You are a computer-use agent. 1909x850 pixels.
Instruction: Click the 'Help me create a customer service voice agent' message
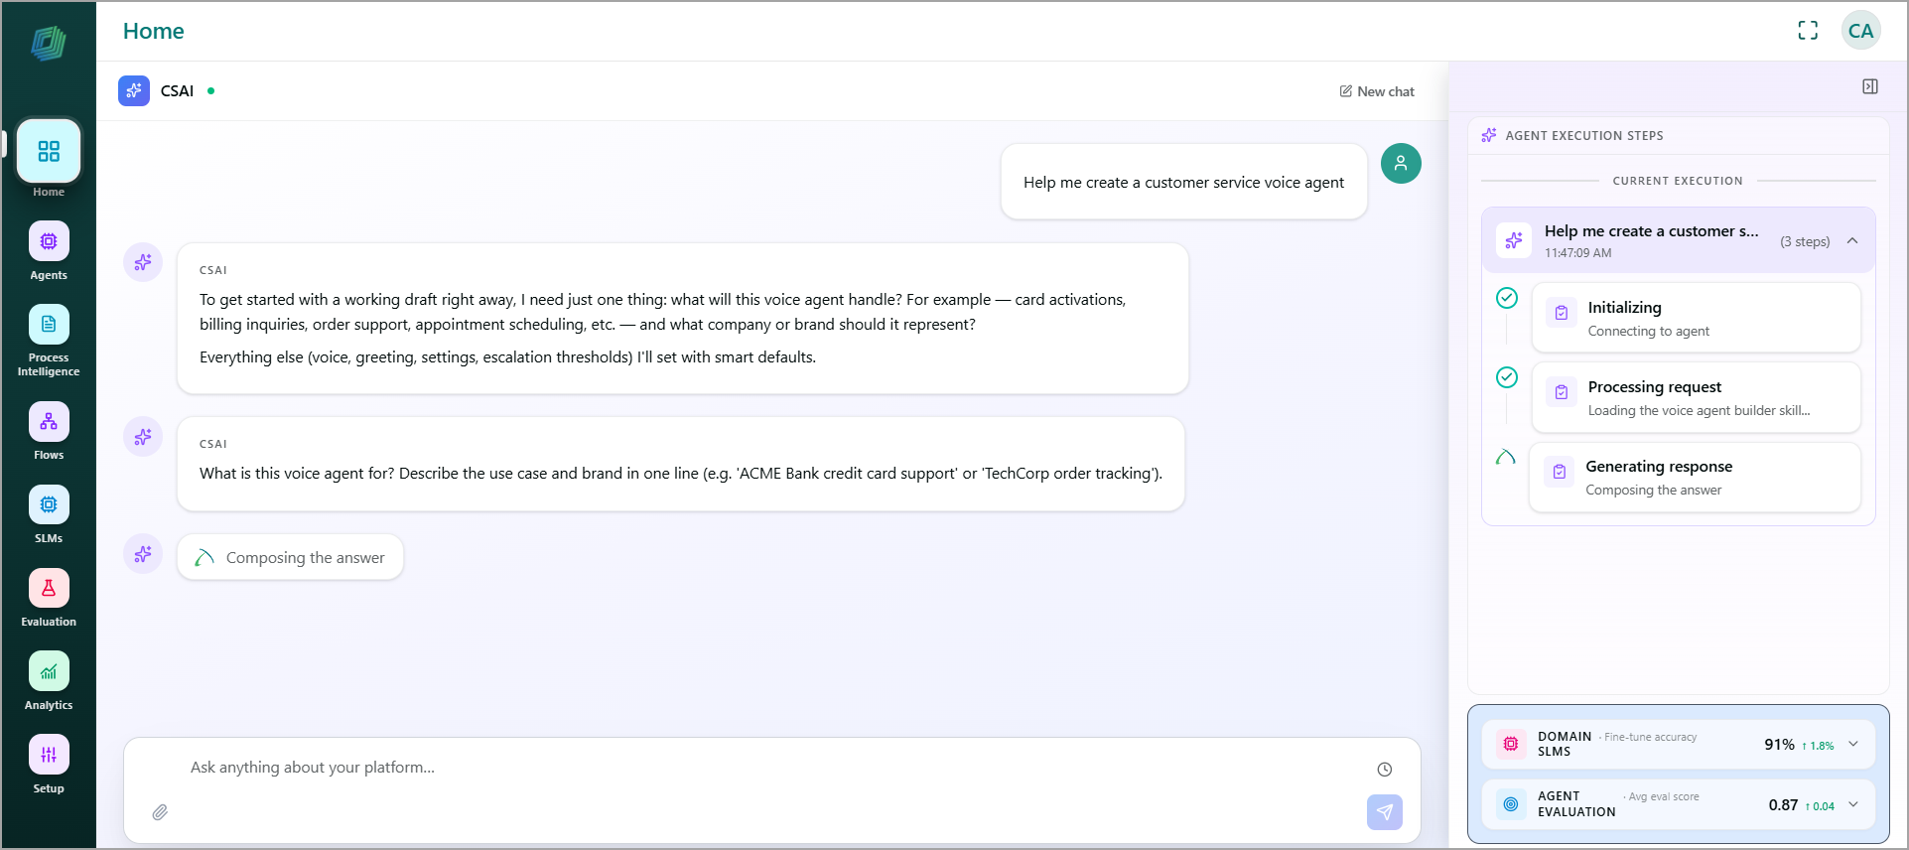click(x=1183, y=183)
